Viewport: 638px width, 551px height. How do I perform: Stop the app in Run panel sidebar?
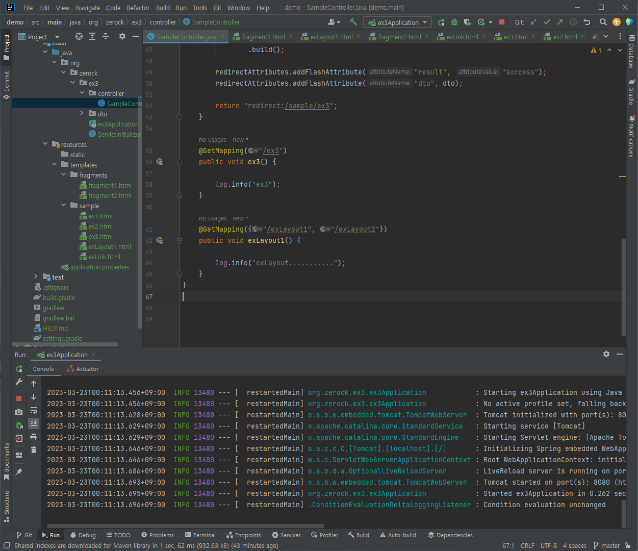click(x=19, y=398)
